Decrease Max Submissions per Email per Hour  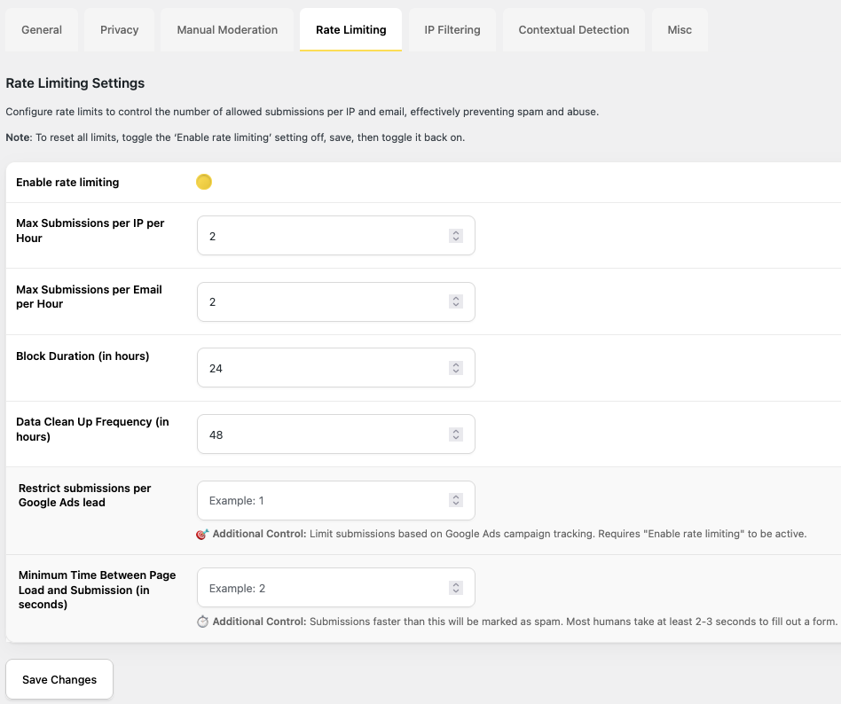click(456, 304)
